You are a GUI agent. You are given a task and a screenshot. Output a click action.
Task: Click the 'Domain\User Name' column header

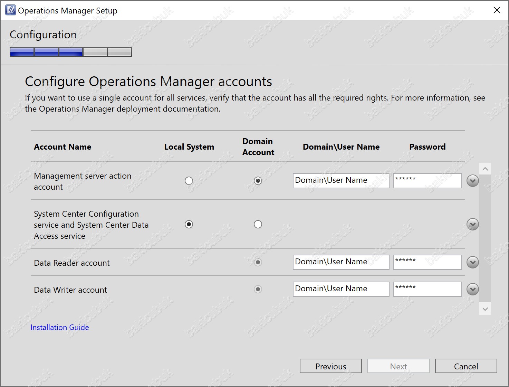tap(341, 147)
